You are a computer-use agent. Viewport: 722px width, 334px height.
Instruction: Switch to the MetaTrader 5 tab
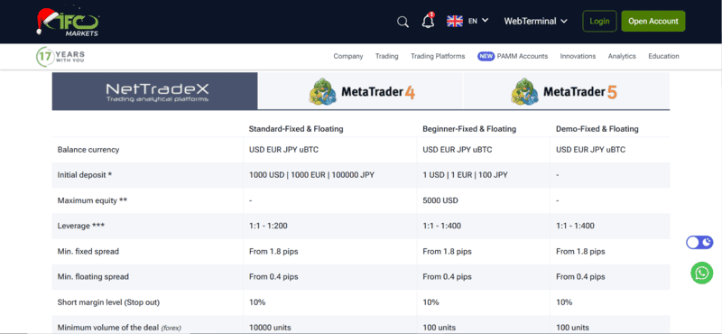coord(567,91)
